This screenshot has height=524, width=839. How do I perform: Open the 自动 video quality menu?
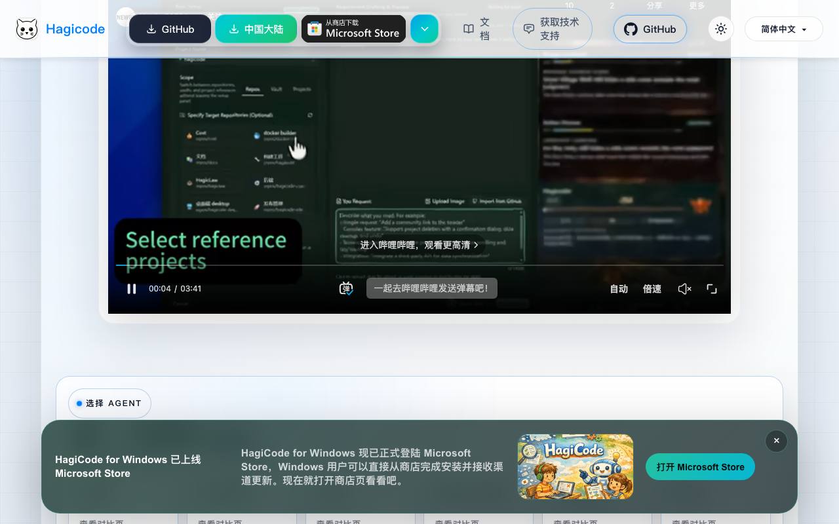[619, 289]
